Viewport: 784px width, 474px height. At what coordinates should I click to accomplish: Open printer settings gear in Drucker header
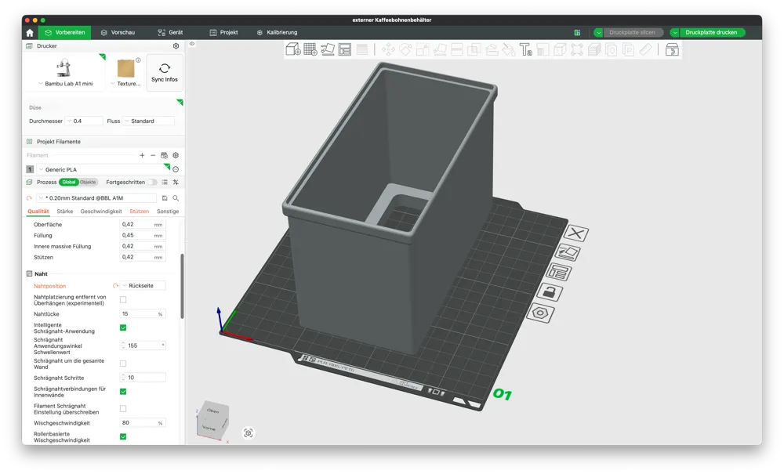tap(176, 46)
